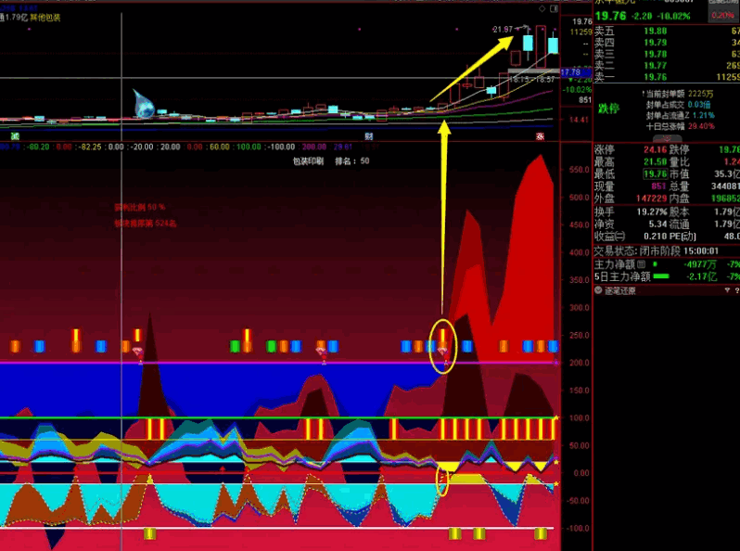Click the 5日主力净额 green bar
Viewport: 740px width, 551px height.
point(661,276)
